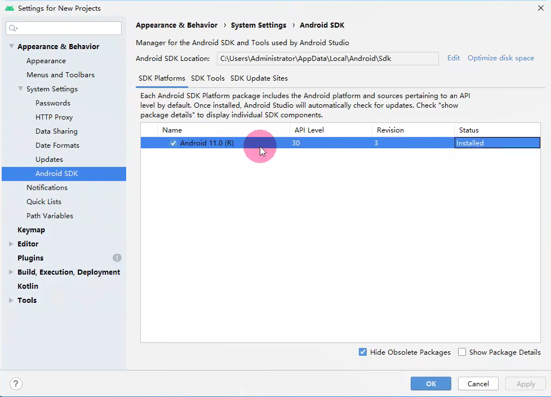Screen dimensions: 551x397
Task: Close the Settings for New Projects dialog
Action: coord(541,8)
